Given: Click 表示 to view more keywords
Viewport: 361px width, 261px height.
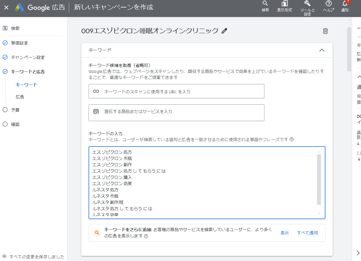Looking at the screenshot, I should coord(284,233).
